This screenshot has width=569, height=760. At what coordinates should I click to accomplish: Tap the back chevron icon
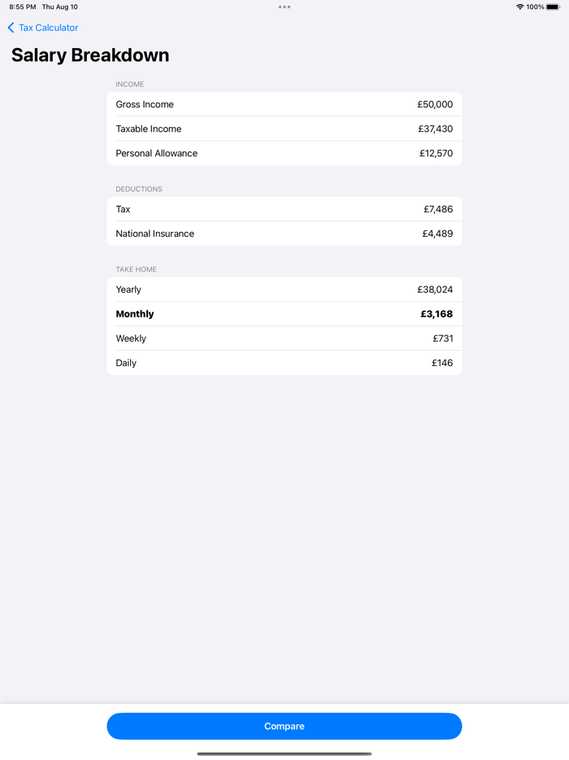click(x=10, y=28)
